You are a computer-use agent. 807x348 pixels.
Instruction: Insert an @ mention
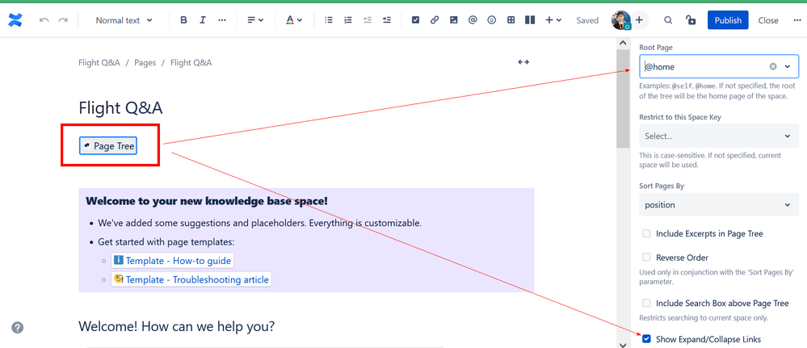473,20
